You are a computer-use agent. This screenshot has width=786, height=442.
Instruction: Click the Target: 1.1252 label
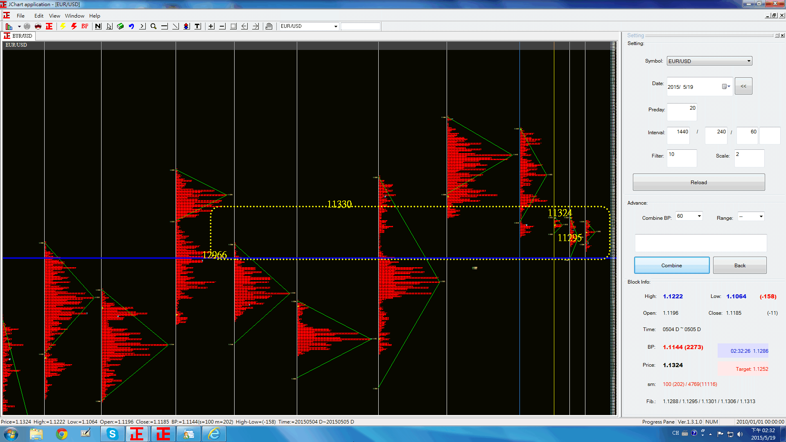click(752, 369)
